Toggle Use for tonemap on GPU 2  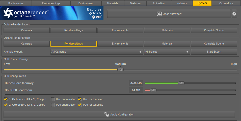pos(79,105)
